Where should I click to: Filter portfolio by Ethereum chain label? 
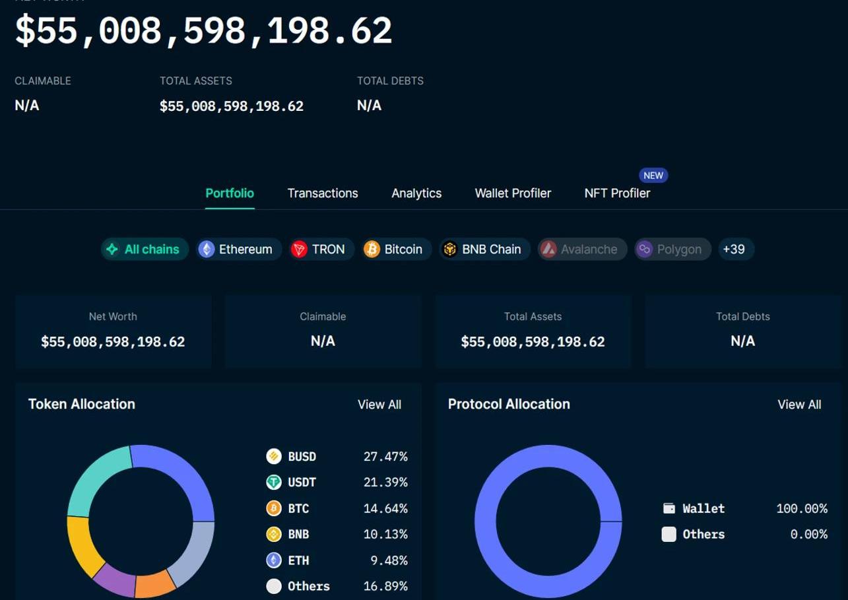[x=245, y=249]
